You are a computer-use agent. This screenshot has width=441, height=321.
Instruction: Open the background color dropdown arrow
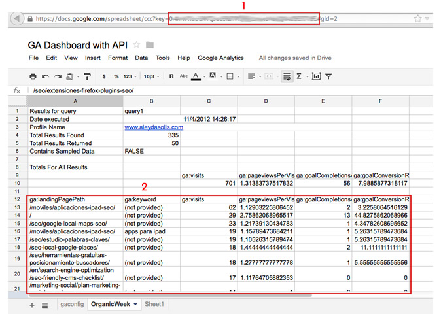tap(221, 76)
